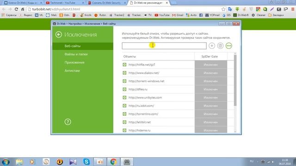Select the Веб-сайты section
The height and width of the screenshot is (166, 296).
(x=83, y=46)
